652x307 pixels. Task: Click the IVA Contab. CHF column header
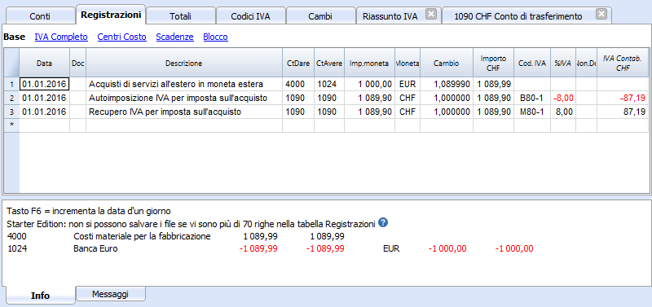(x=623, y=64)
